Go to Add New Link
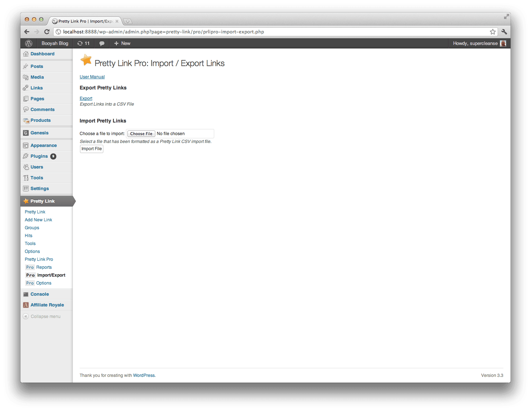Screen dimensions: 531x411 tap(38, 220)
